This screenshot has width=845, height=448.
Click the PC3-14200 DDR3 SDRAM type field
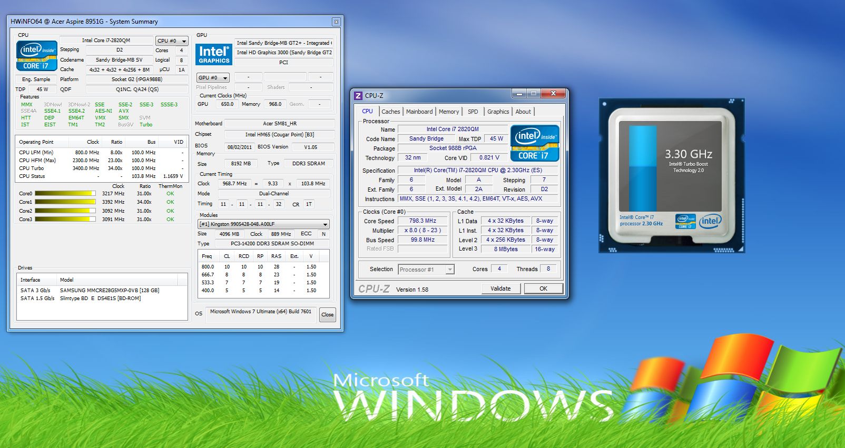pyautogui.click(x=272, y=244)
